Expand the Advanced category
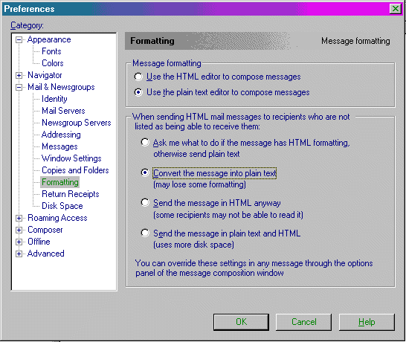The width and height of the screenshot is (406, 342). click(x=19, y=254)
